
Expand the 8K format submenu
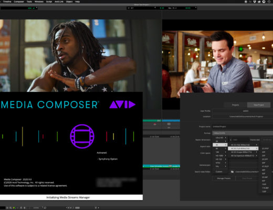click(x=220, y=149)
